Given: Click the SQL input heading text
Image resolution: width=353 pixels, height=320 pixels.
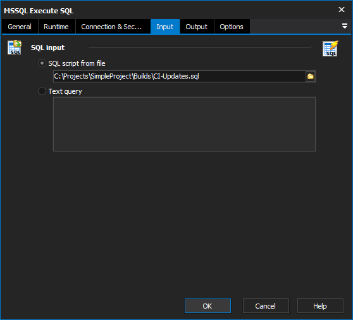Looking at the screenshot, I should click(47, 48).
